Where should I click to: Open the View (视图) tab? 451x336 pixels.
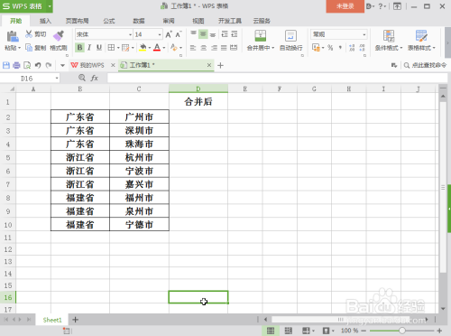[198, 21]
